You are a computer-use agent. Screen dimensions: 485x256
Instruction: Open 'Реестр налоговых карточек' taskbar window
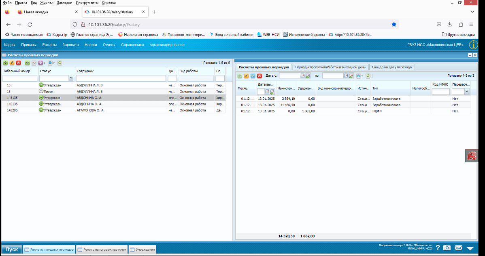(102, 249)
